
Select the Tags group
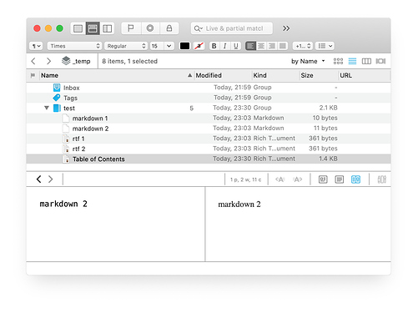[x=209, y=98]
